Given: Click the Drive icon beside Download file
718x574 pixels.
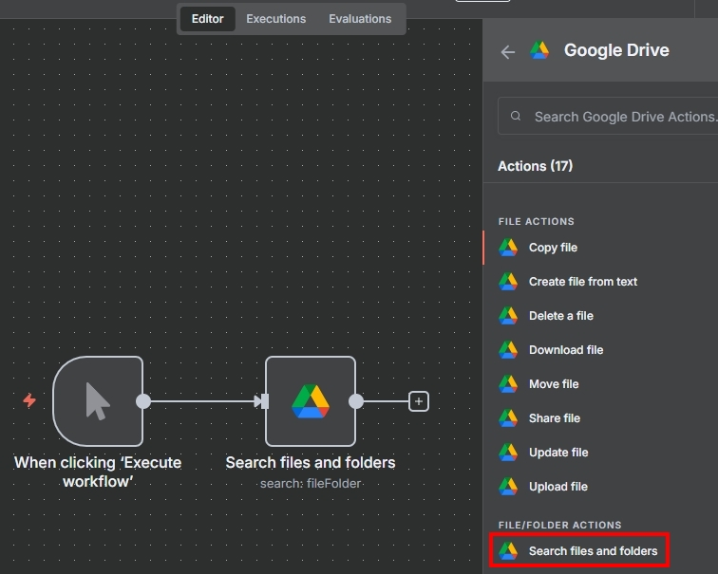Looking at the screenshot, I should coord(508,350).
